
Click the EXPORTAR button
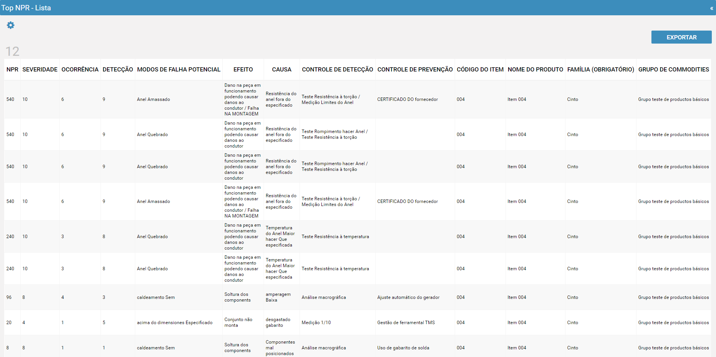pyautogui.click(x=681, y=37)
